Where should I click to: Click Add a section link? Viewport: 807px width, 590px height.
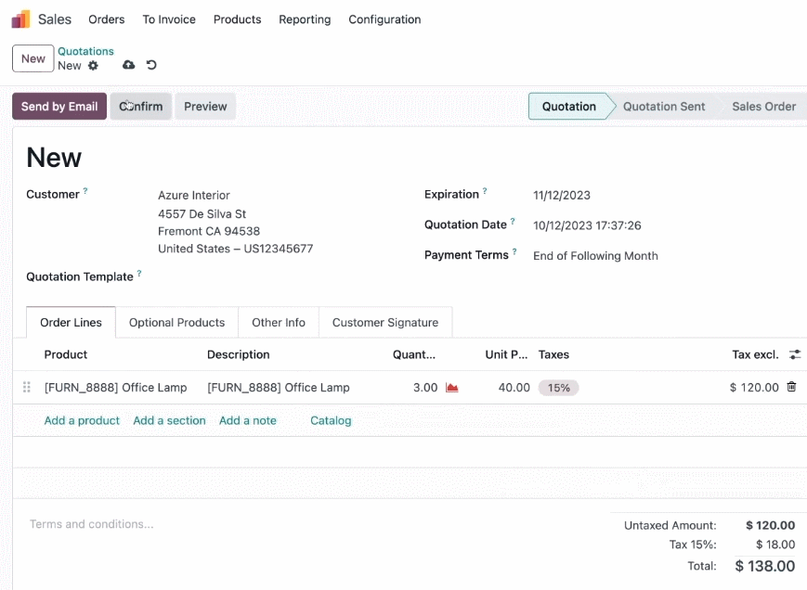169,420
